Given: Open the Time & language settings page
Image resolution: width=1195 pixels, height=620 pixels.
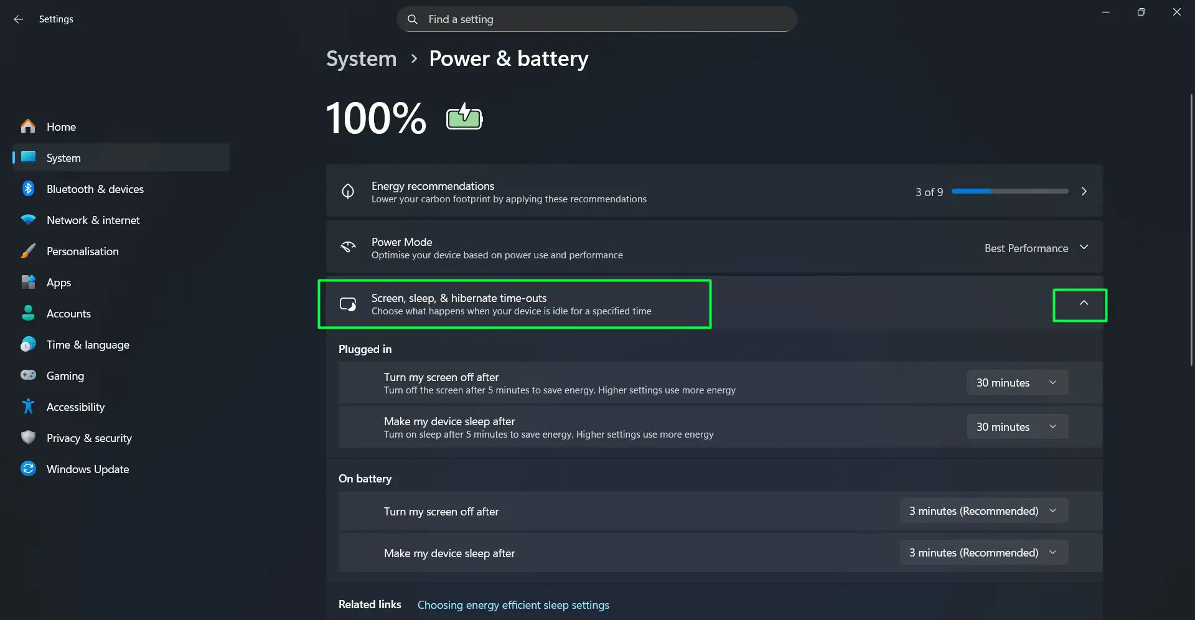Looking at the screenshot, I should point(88,345).
